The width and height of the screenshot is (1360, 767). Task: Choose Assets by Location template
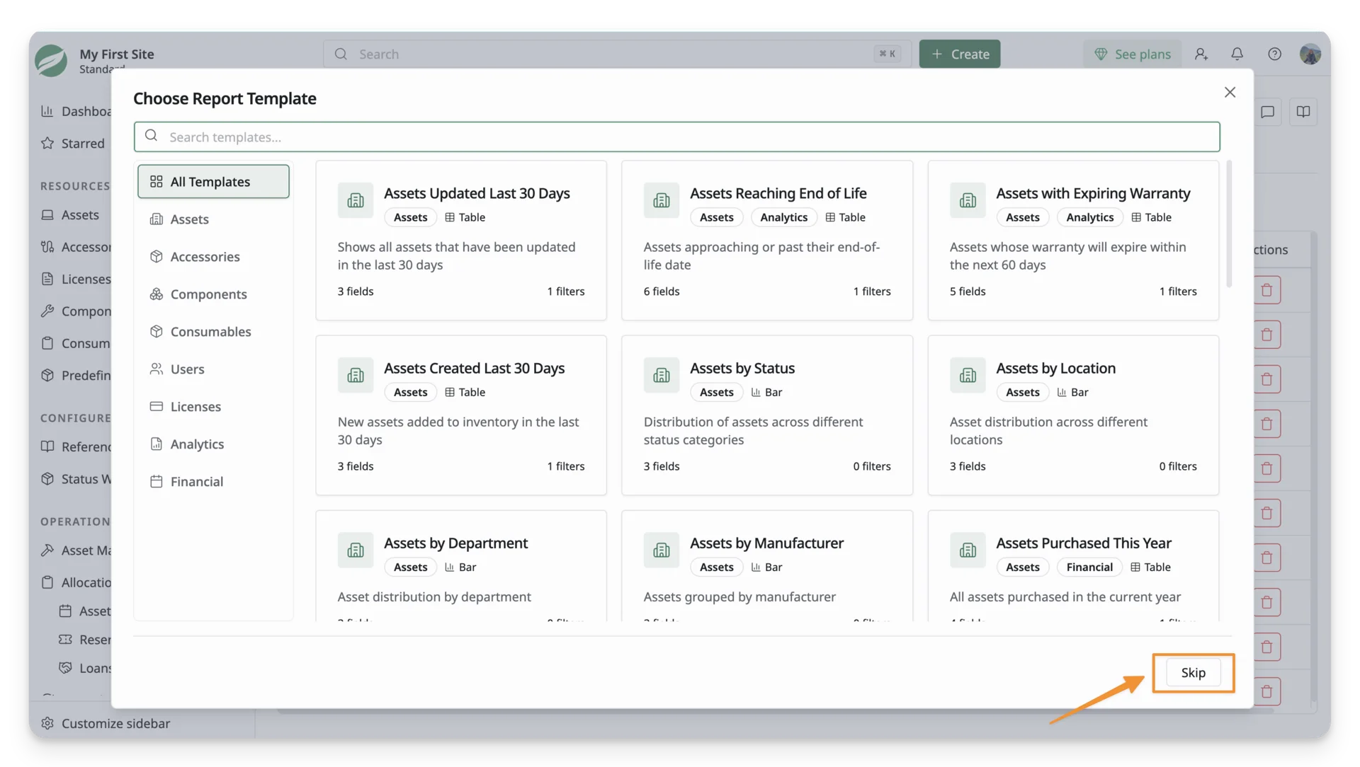1073,415
